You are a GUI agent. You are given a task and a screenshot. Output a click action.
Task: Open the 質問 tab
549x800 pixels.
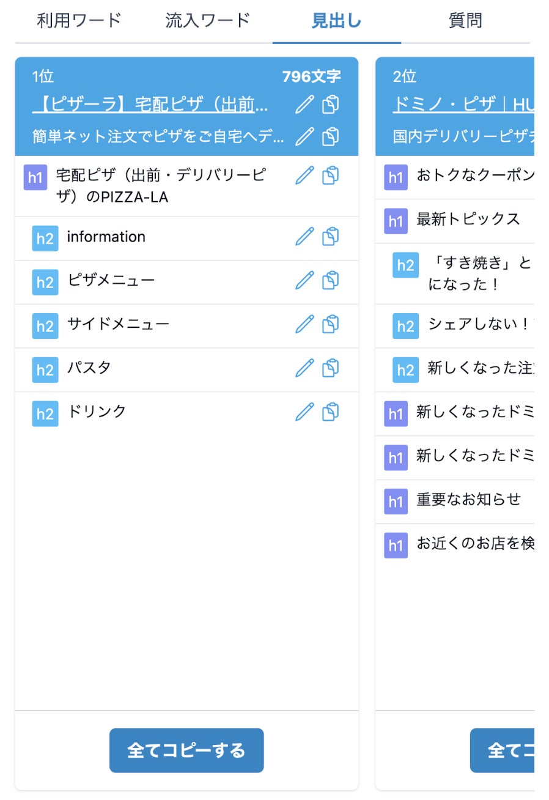[465, 20]
